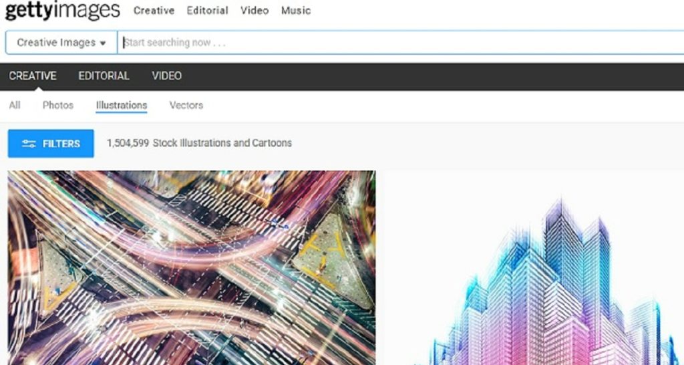The width and height of the screenshot is (684, 365).
Task: Open the Creative Images search category selector
Action: coord(61,42)
